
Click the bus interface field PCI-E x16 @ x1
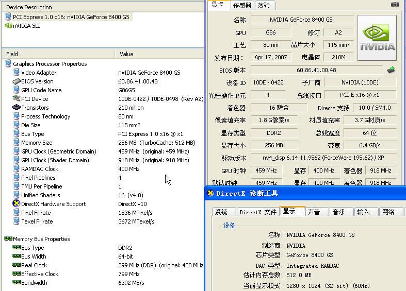tap(360, 95)
